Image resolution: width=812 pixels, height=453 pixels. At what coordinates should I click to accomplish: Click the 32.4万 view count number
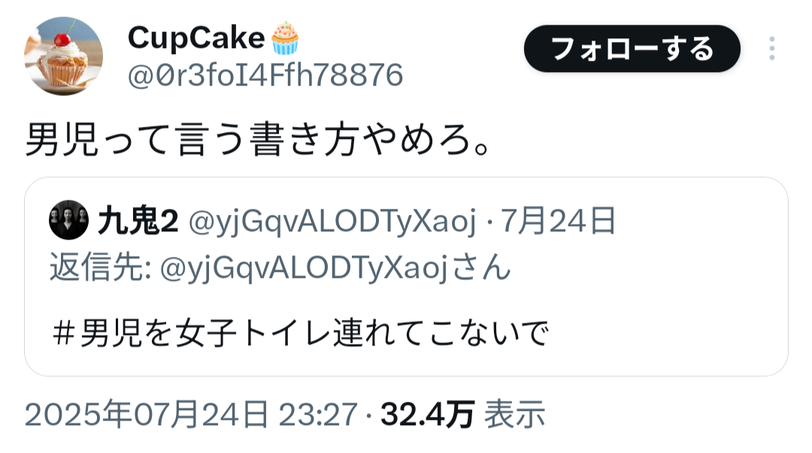point(427,415)
